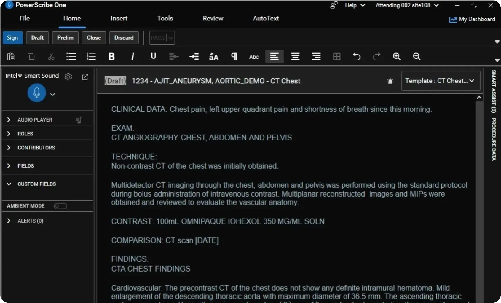The width and height of the screenshot is (501, 303).
Task: Apply bulleted list formatting
Action: pos(71,56)
